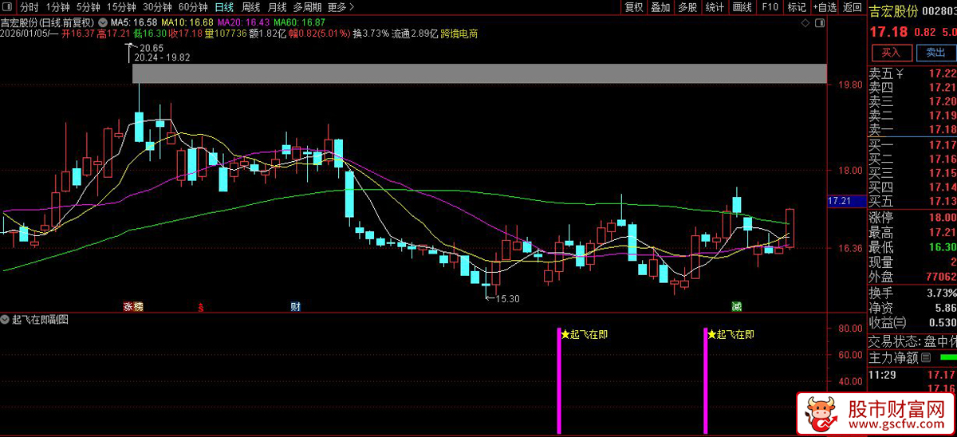This screenshot has width=957, height=437.
Task: Open the 统计 statistics tool
Action: point(715,7)
